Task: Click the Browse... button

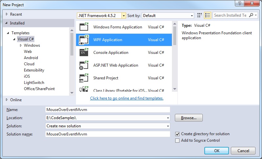Action: pyautogui.click(x=189, y=118)
